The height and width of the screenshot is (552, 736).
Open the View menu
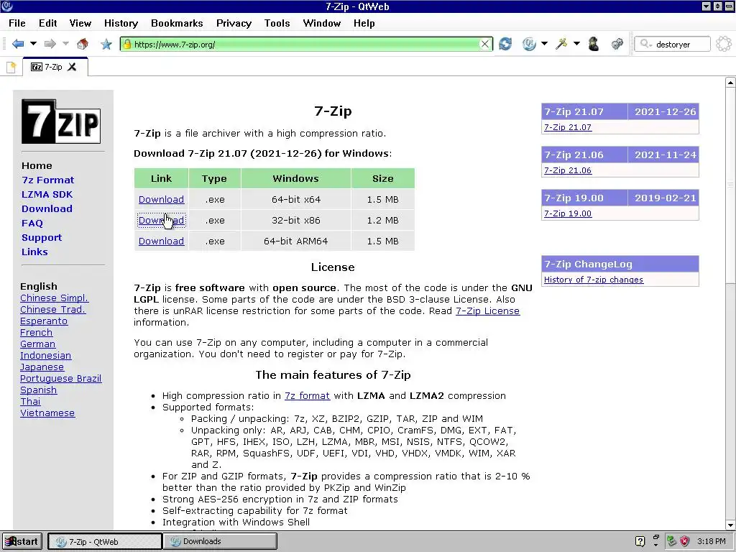coord(80,23)
